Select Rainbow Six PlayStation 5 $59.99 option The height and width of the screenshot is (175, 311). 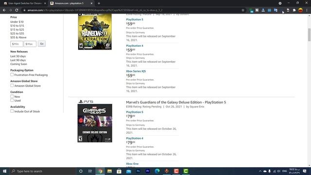135,19
